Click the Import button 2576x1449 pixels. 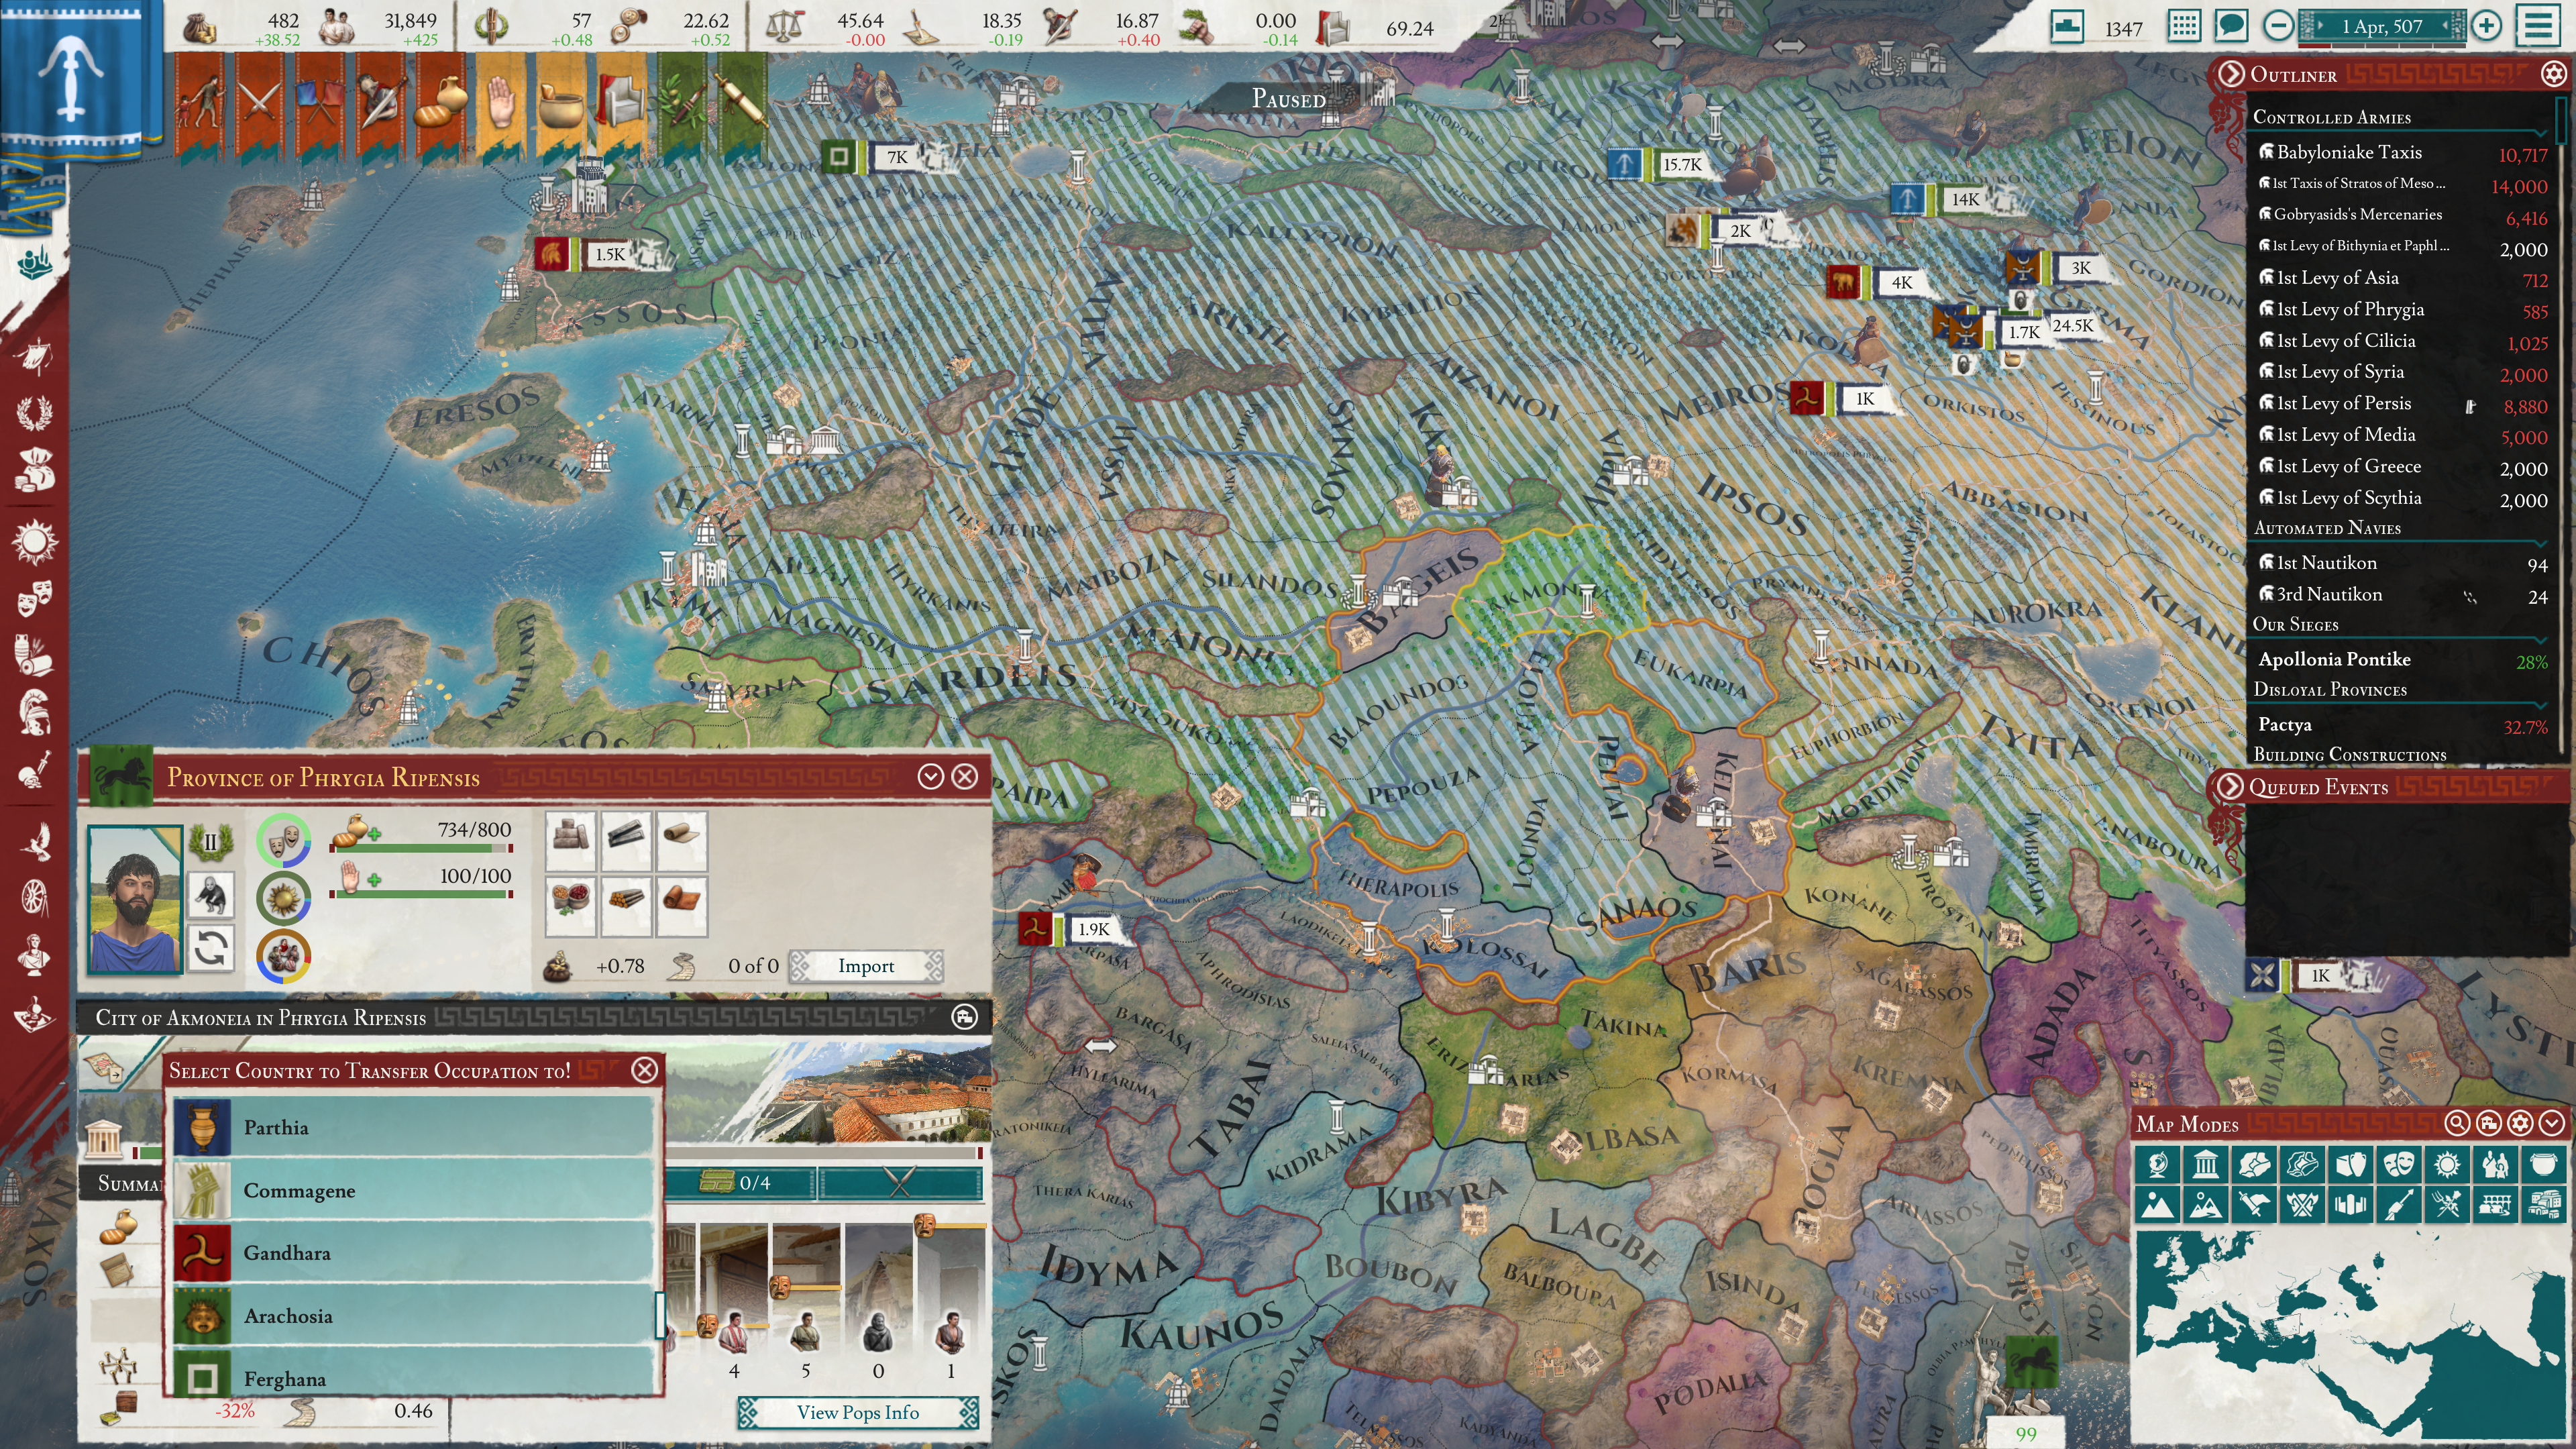point(866,966)
